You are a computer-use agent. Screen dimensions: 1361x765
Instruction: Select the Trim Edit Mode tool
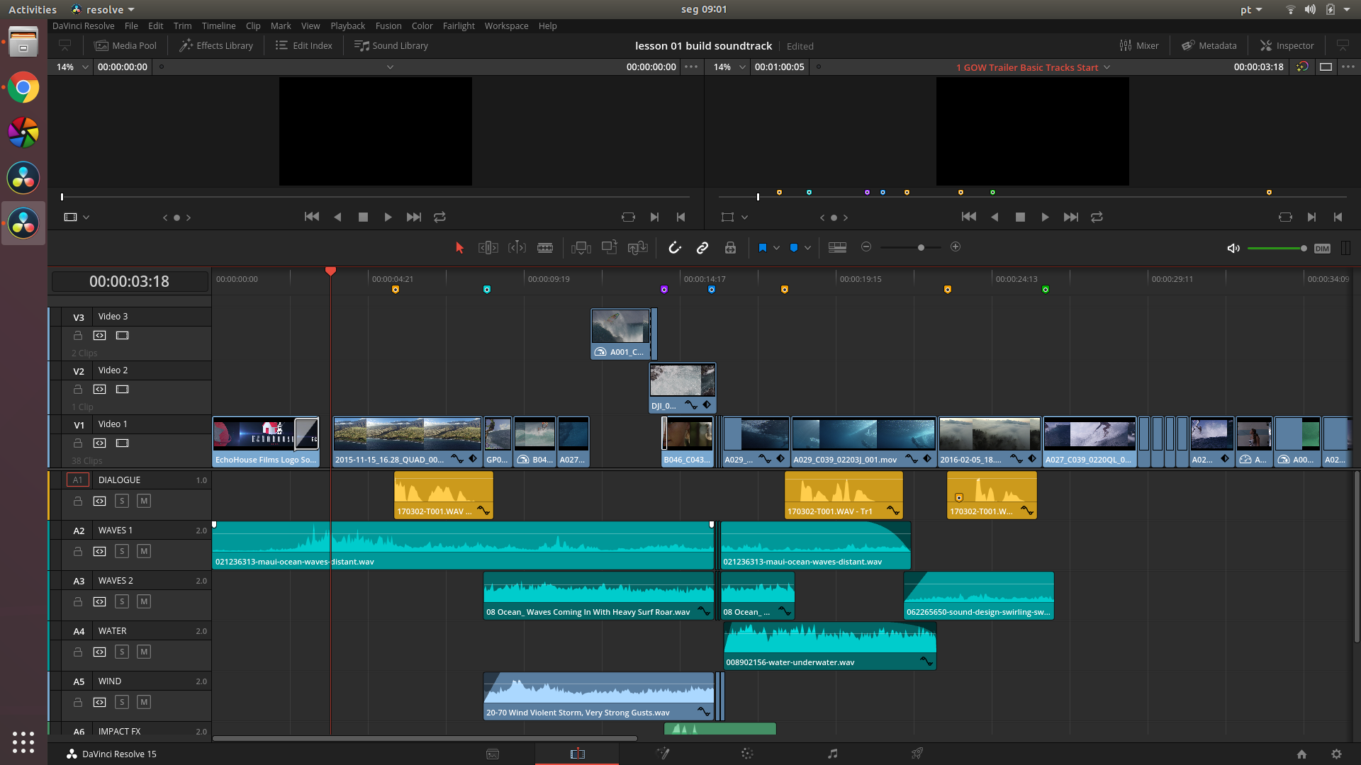[488, 247]
